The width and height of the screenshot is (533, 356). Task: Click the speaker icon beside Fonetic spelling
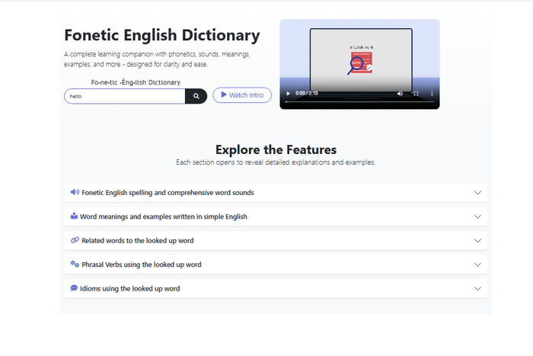pos(75,192)
